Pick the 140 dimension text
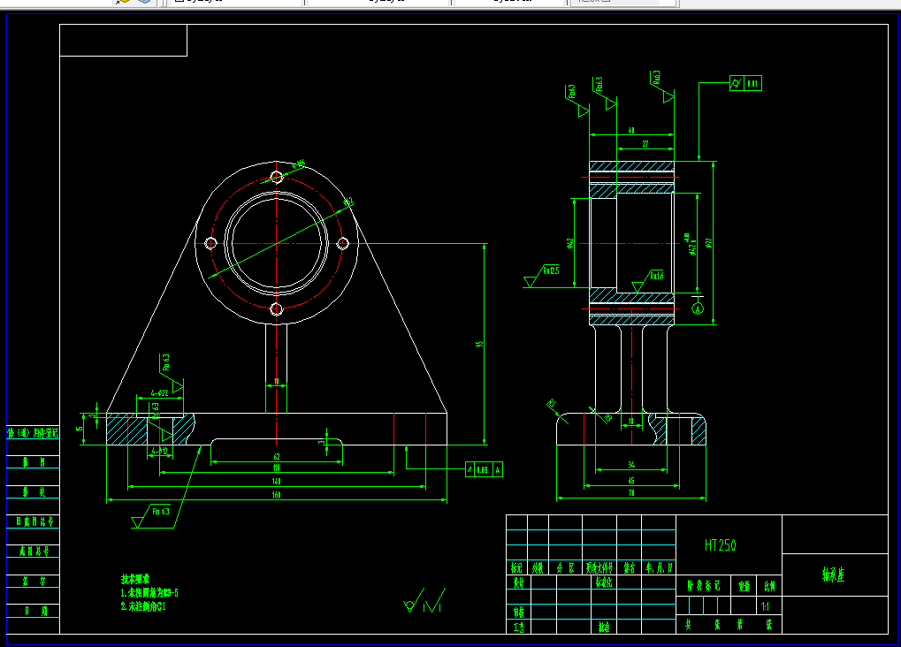The height and width of the screenshot is (647, 901). 277,481
